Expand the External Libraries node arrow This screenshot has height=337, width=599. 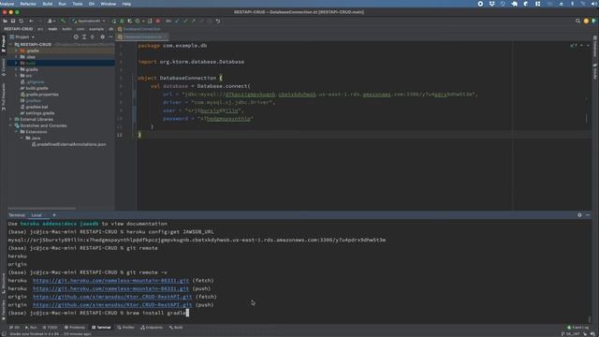click(x=10, y=119)
